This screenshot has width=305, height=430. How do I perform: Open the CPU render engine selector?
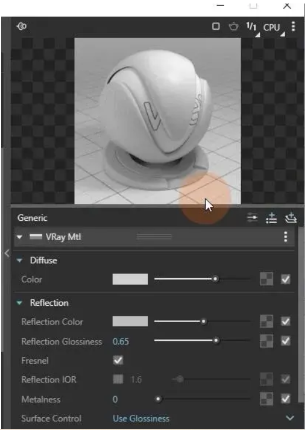click(x=274, y=28)
